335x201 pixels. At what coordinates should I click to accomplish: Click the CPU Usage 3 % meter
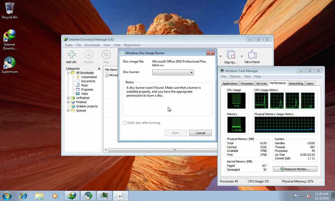[x=236, y=100]
